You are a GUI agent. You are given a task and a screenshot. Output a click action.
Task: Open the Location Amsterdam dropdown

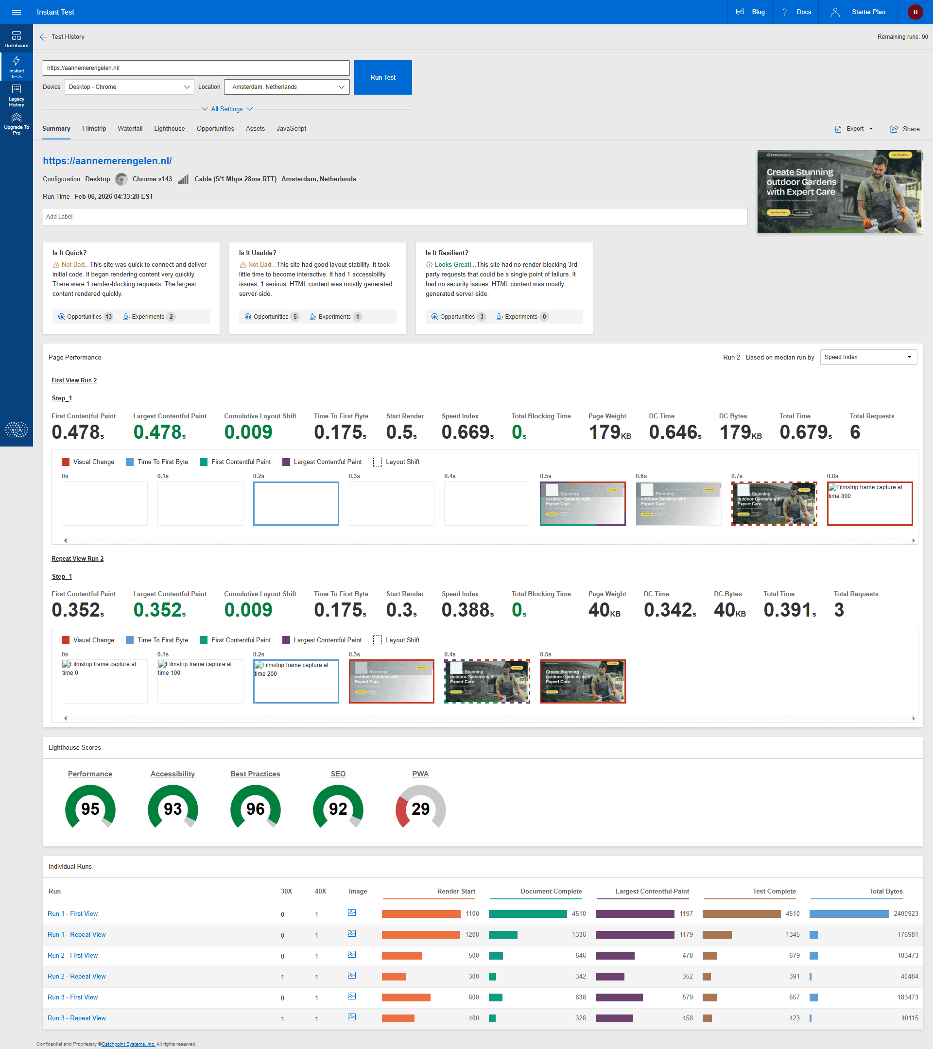(287, 87)
